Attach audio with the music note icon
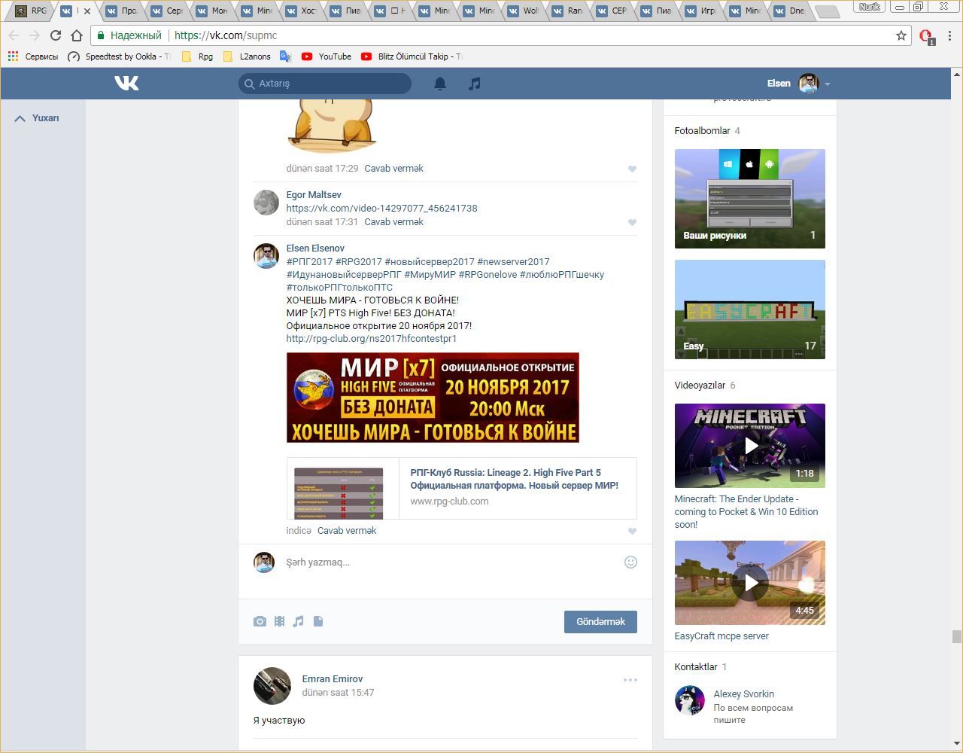Screen dimensions: 963x753 tap(299, 621)
